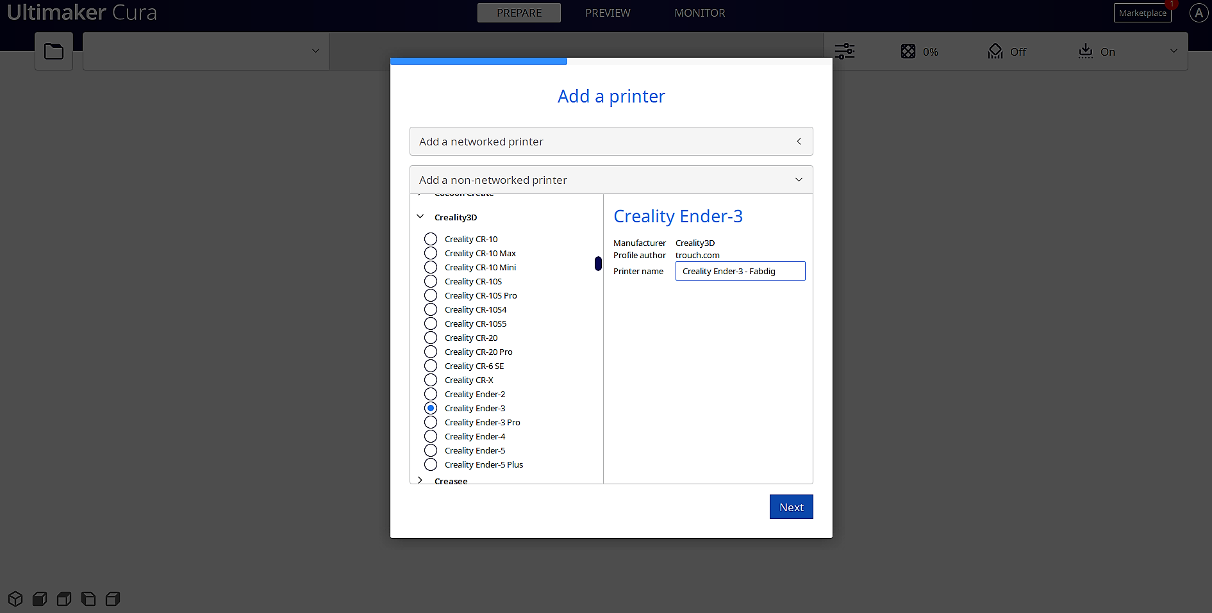The width and height of the screenshot is (1212, 613).
Task: Select Creality CR-10S Pro radio button
Action: 431,295
